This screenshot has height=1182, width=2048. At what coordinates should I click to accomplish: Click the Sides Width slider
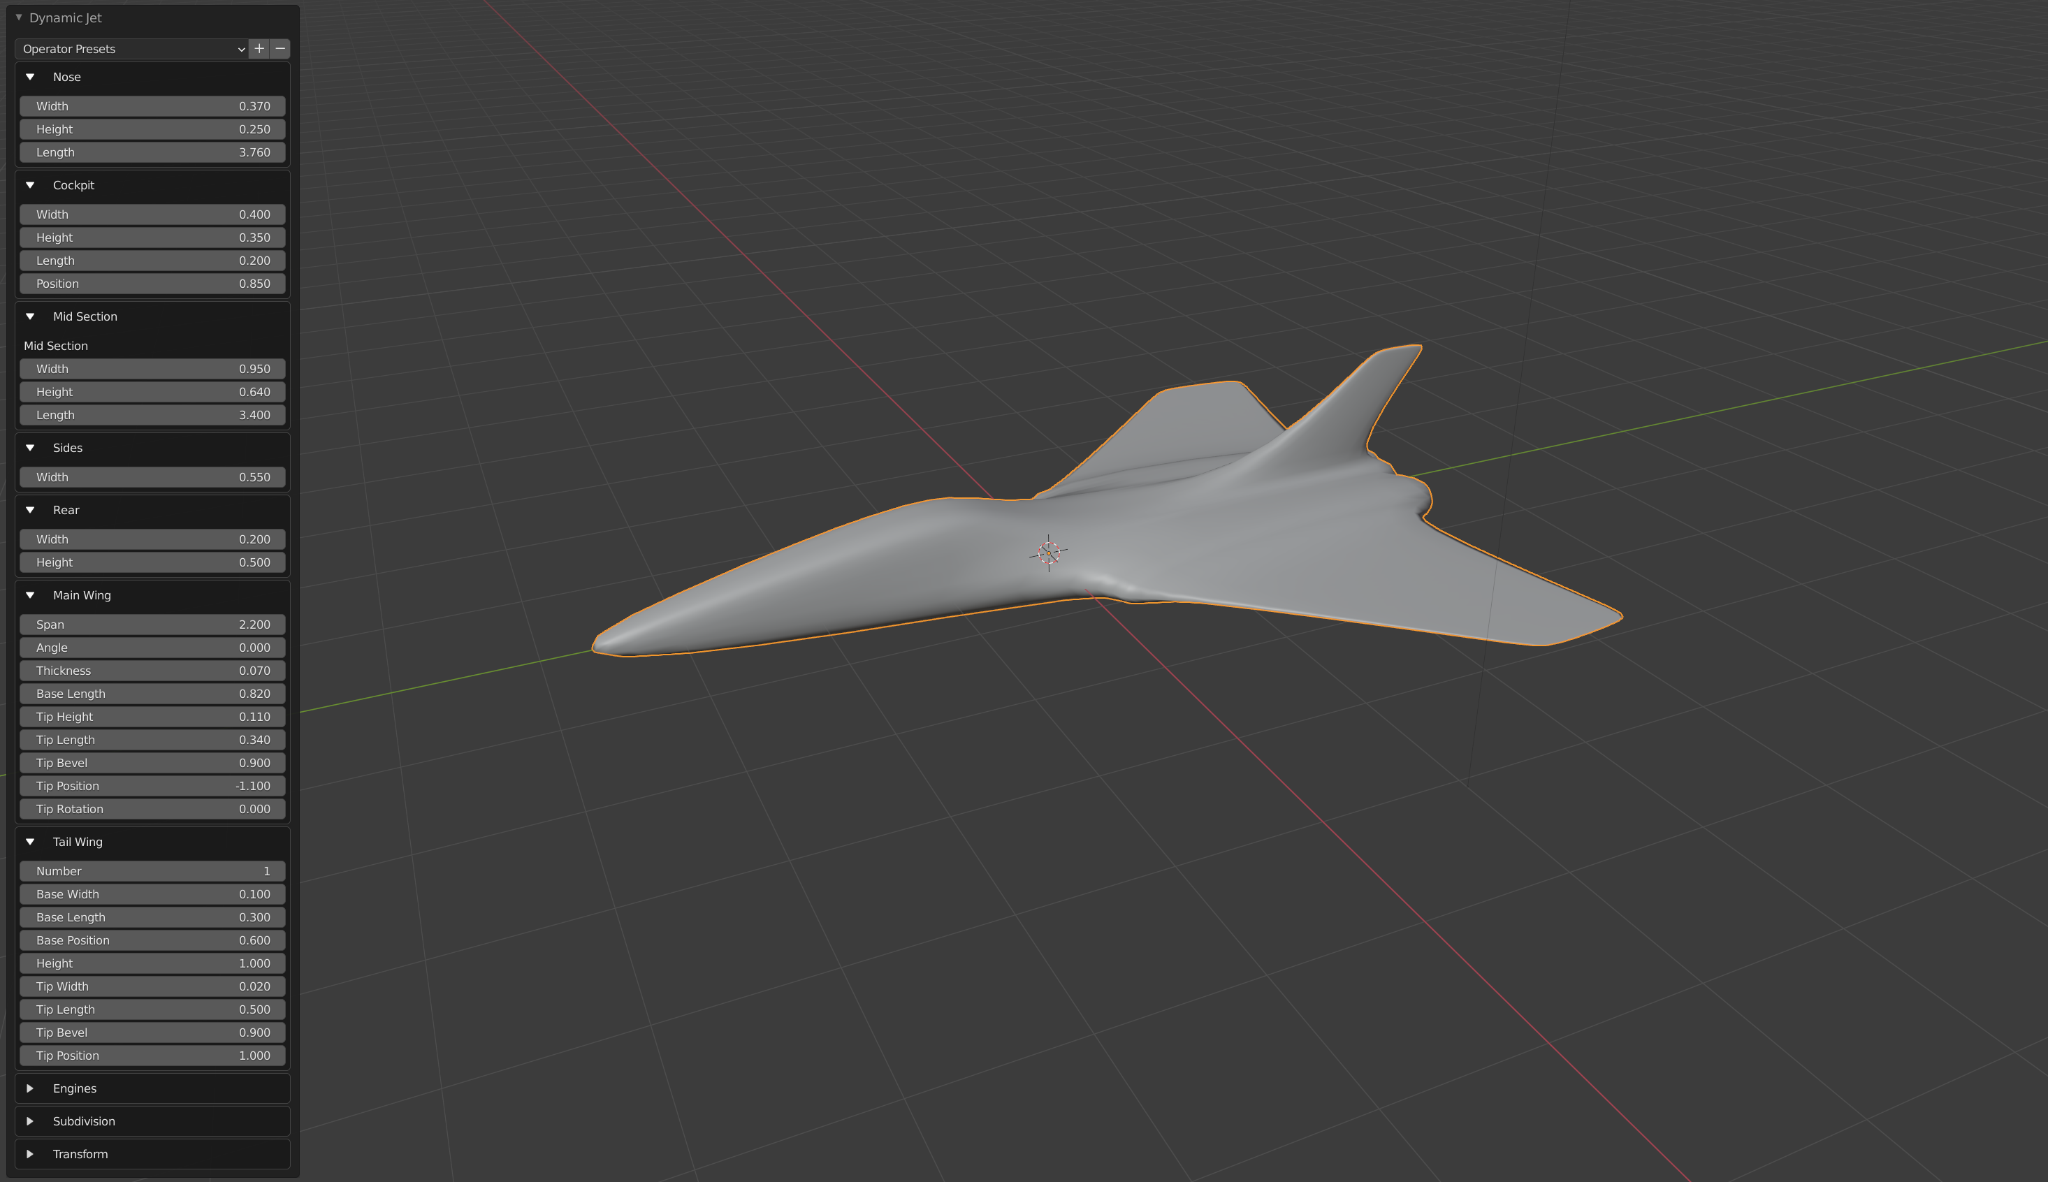(152, 477)
